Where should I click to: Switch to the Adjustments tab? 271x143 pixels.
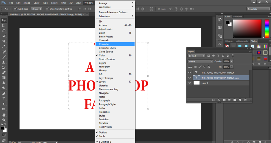242,41
